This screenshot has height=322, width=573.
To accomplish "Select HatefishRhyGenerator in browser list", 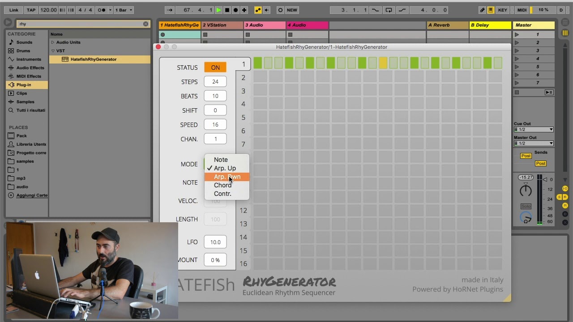I will coord(100,59).
